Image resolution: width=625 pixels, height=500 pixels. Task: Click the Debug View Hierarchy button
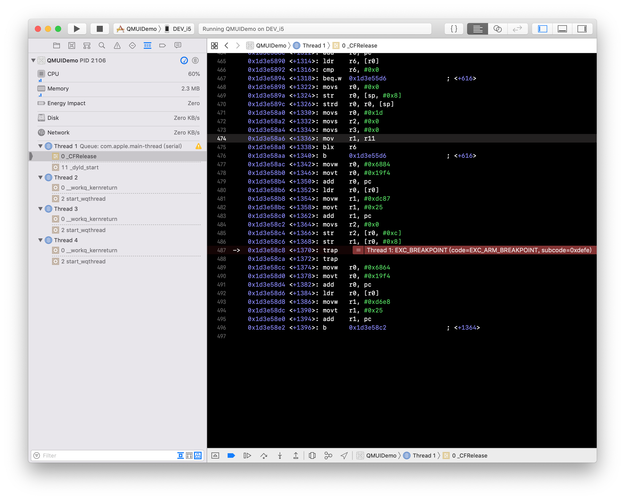pos(312,455)
